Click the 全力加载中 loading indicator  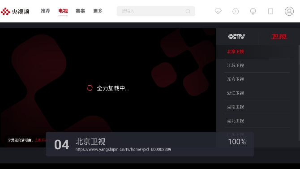pyautogui.click(x=108, y=88)
